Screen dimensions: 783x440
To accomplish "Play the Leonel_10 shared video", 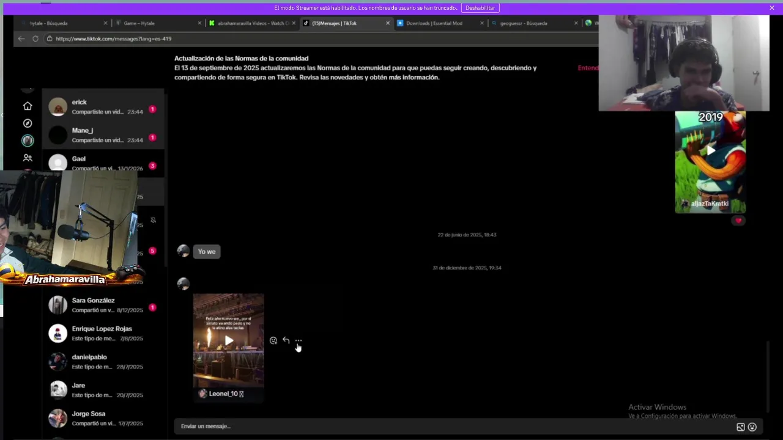I will tap(228, 340).
